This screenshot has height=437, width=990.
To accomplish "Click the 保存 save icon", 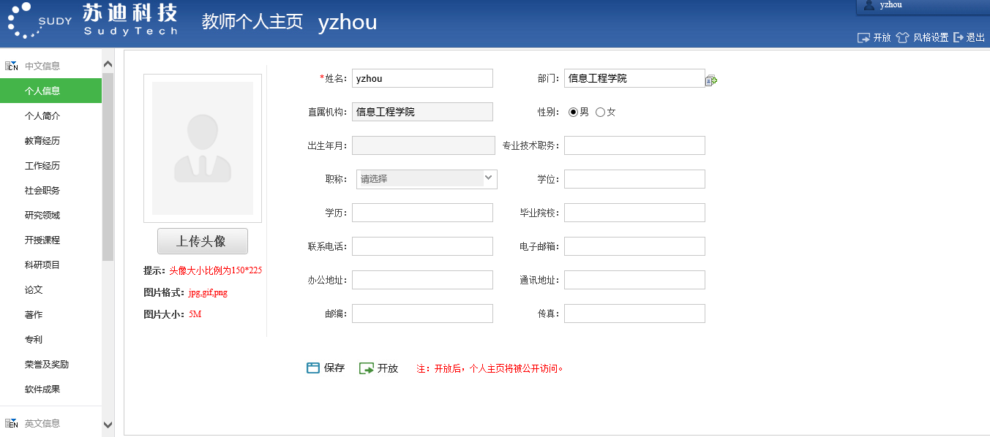I will click(x=313, y=368).
